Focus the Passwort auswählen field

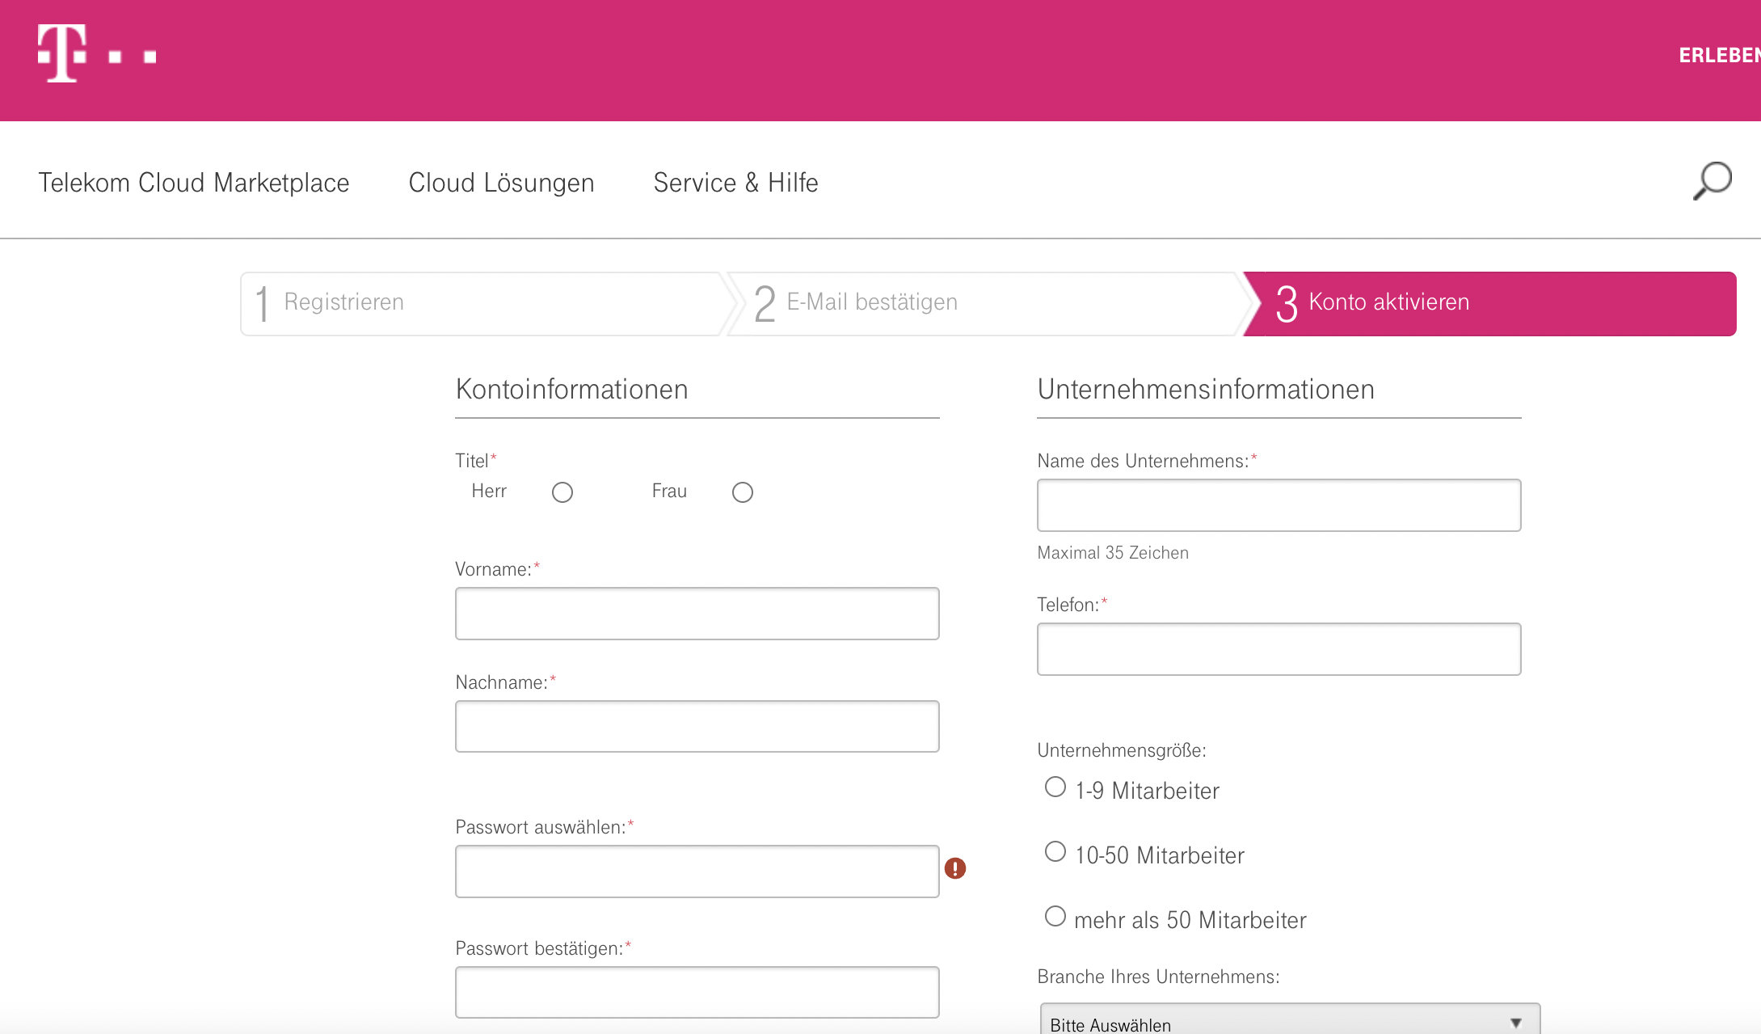[697, 872]
